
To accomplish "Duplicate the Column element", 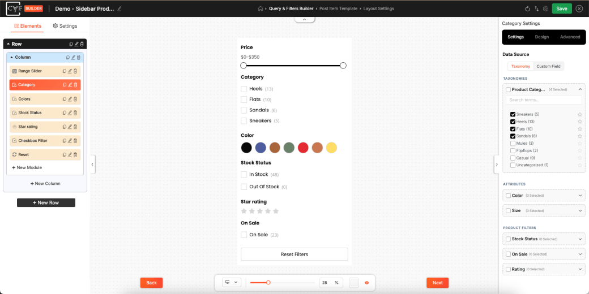I will click(68, 57).
